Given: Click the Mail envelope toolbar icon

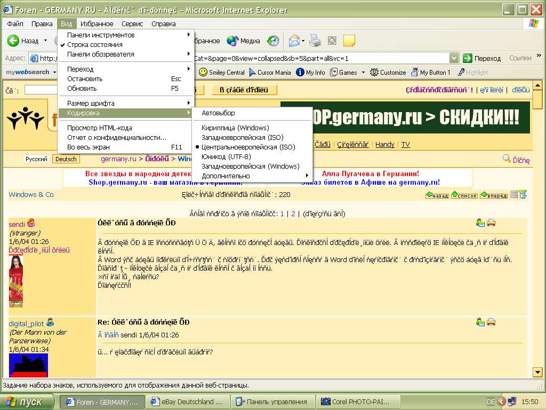Looking at the screenshot, I should (x=294, y=41).
